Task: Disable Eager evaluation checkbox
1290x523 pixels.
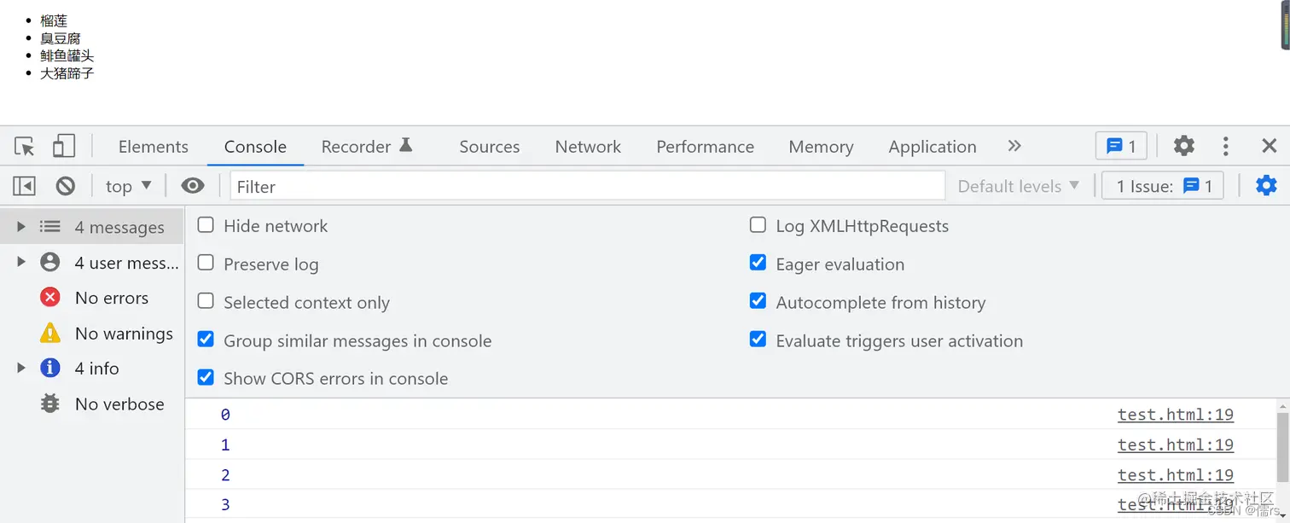Action: click(x=758, y=263)
